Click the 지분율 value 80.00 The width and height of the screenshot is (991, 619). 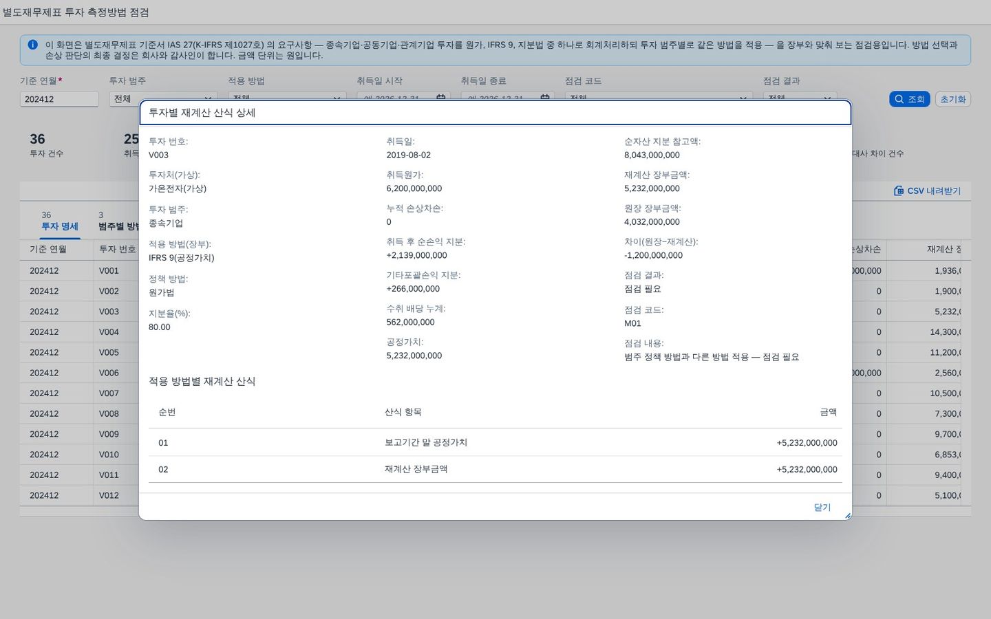click(160, 327)
